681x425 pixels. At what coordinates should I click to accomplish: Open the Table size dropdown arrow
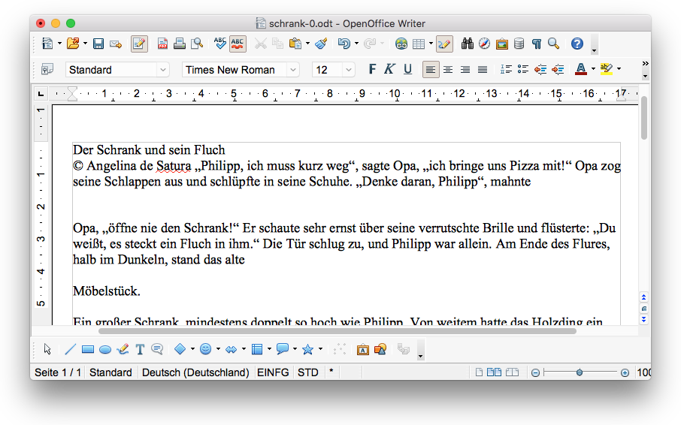431,44
